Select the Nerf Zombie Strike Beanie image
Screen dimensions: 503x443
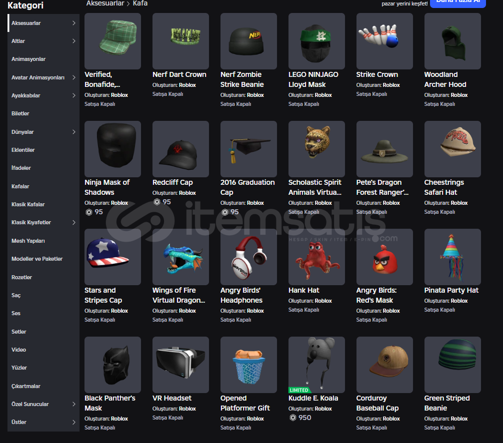248,41
